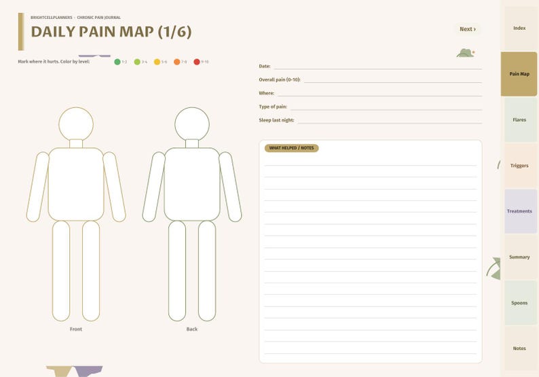This screenshot has height=377, width=539.
Task: Mark the torso of the Front figure
Action: pyautogui.click(x=76, y=184)
